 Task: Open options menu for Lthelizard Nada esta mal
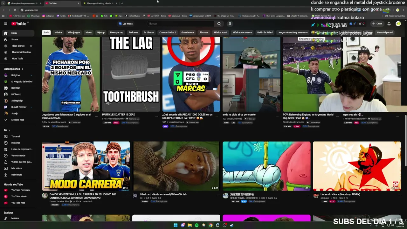[218, 195]
